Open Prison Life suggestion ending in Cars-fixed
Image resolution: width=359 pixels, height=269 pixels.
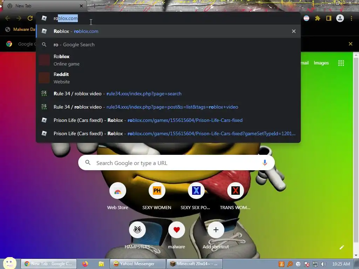coord(168,120)
